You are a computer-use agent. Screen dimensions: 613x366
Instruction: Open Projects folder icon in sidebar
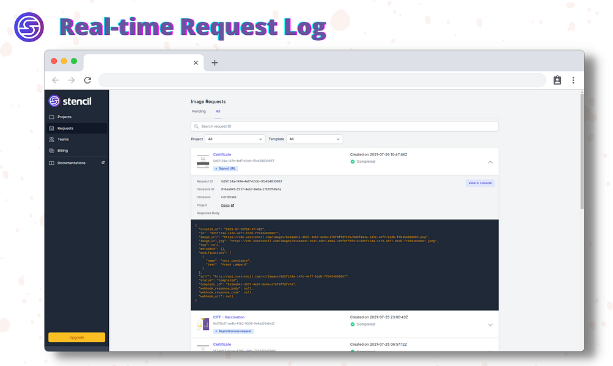coord(51,117)
